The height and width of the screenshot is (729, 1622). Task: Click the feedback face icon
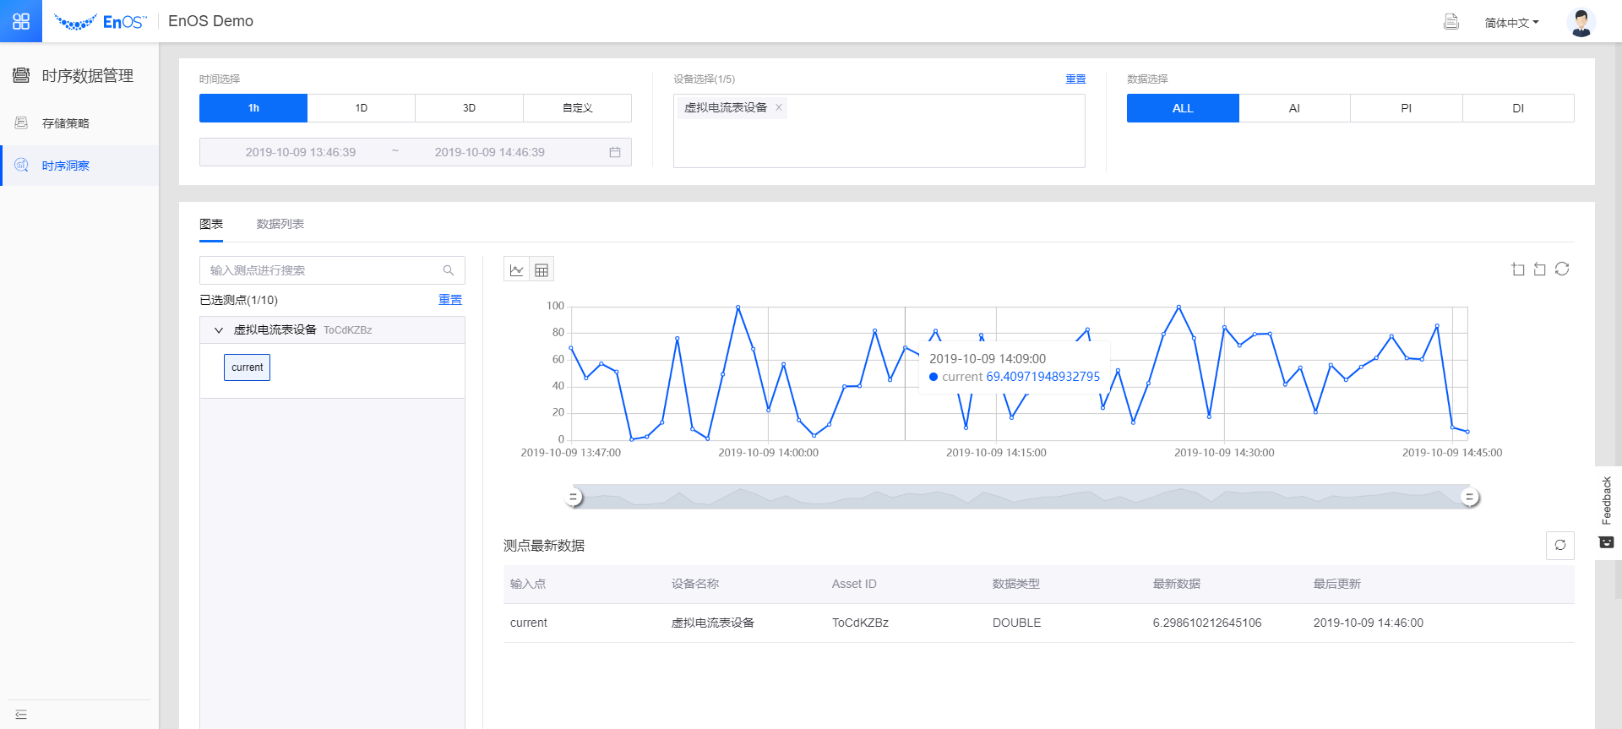click(x=1607, y=542)
